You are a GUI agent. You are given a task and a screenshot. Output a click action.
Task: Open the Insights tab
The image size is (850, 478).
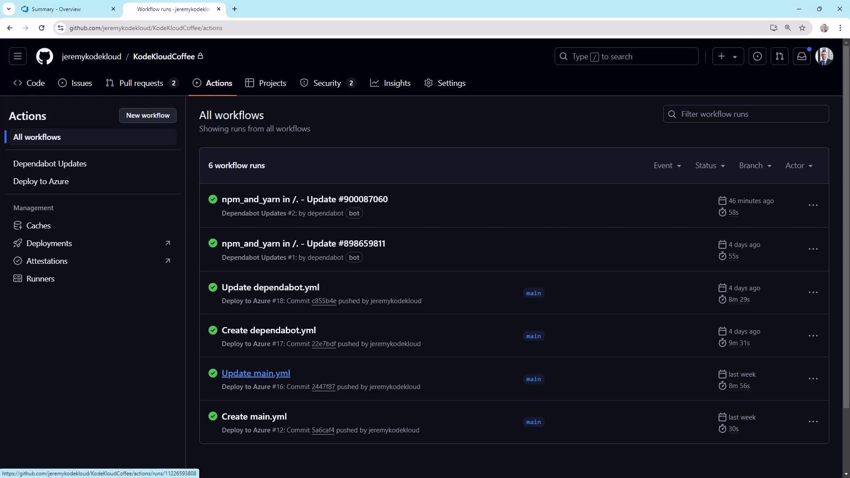[x=390, y=83]
